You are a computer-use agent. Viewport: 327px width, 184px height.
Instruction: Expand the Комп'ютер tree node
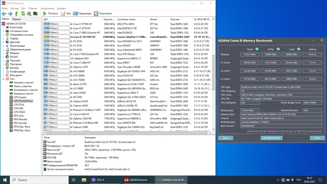(3, 27)
